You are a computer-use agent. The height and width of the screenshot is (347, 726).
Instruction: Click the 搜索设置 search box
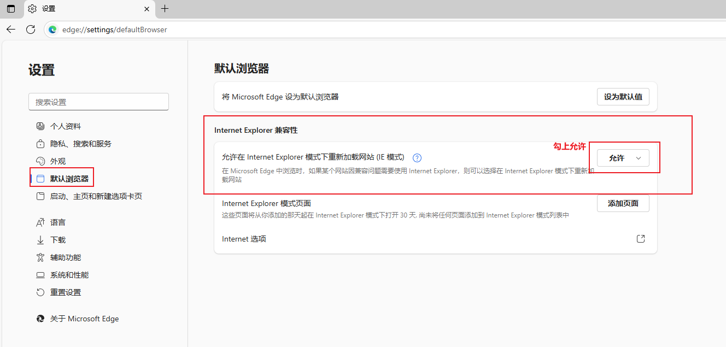point(98,102)
